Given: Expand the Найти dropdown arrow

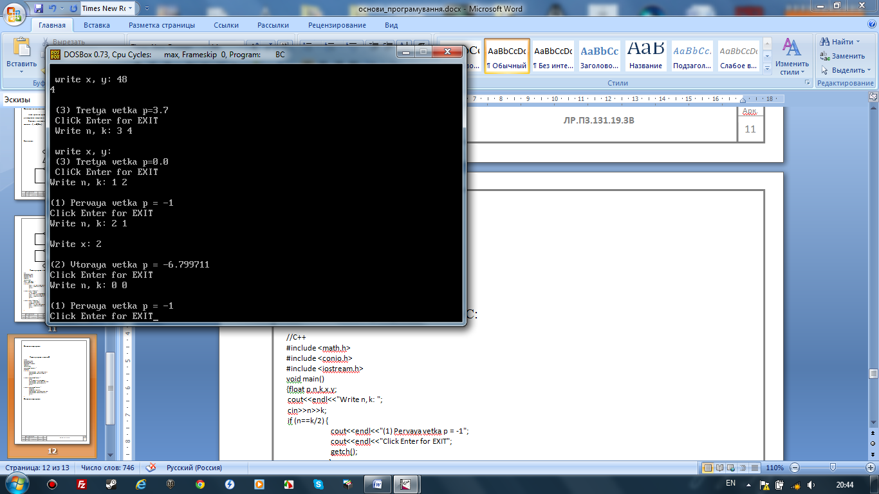Looking at the screenshot, I should coord(858,42).
